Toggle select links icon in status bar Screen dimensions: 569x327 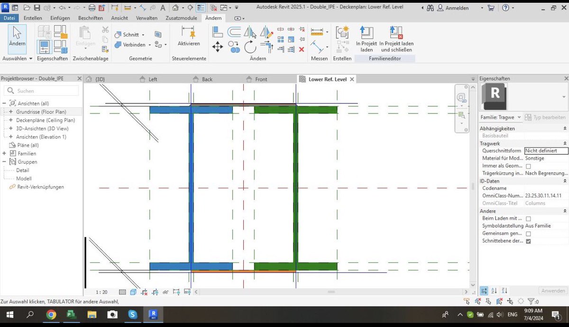tap(467, 301)
